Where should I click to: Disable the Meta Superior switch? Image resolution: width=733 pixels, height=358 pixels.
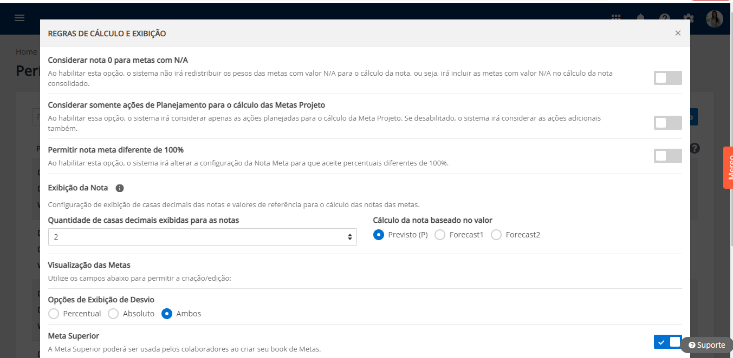pos(667,342)
